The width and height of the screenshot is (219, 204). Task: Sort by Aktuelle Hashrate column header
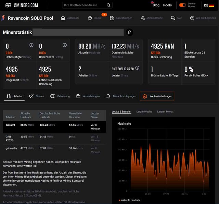[x=26, y=115]
